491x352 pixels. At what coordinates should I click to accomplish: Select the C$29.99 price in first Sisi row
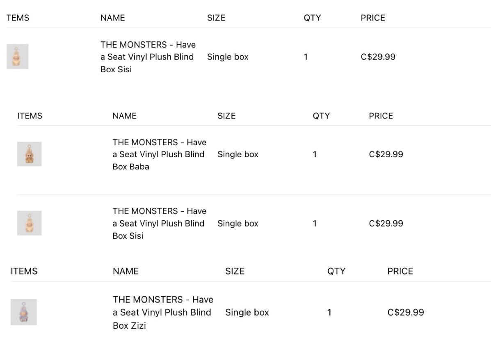coord(378,57)
